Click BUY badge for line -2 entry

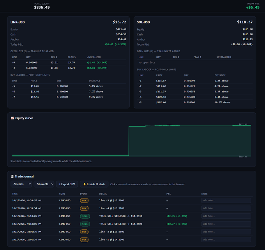click(84, 232)
